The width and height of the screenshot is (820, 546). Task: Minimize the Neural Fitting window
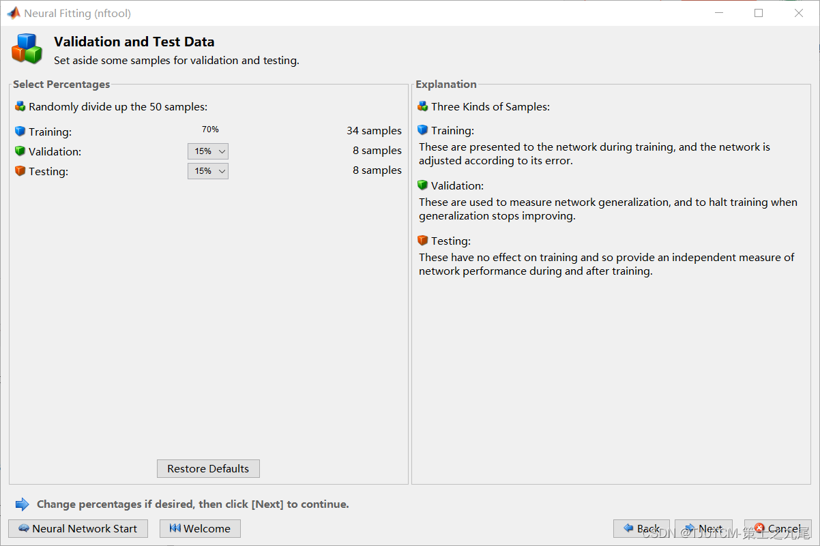[718, 13]
